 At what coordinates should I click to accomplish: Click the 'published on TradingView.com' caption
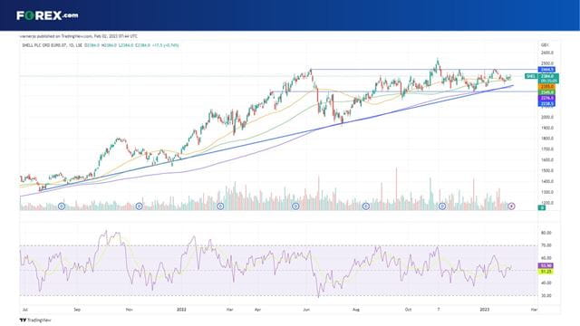(x=79, y=36)
